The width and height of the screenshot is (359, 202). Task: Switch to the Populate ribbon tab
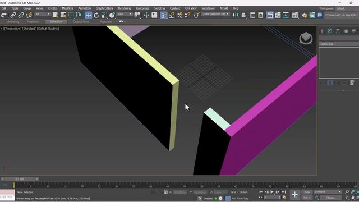pyautogui.click(x=106, y=22)
